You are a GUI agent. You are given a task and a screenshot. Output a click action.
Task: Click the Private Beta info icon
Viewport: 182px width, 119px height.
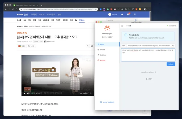click(x=126, y=35)
